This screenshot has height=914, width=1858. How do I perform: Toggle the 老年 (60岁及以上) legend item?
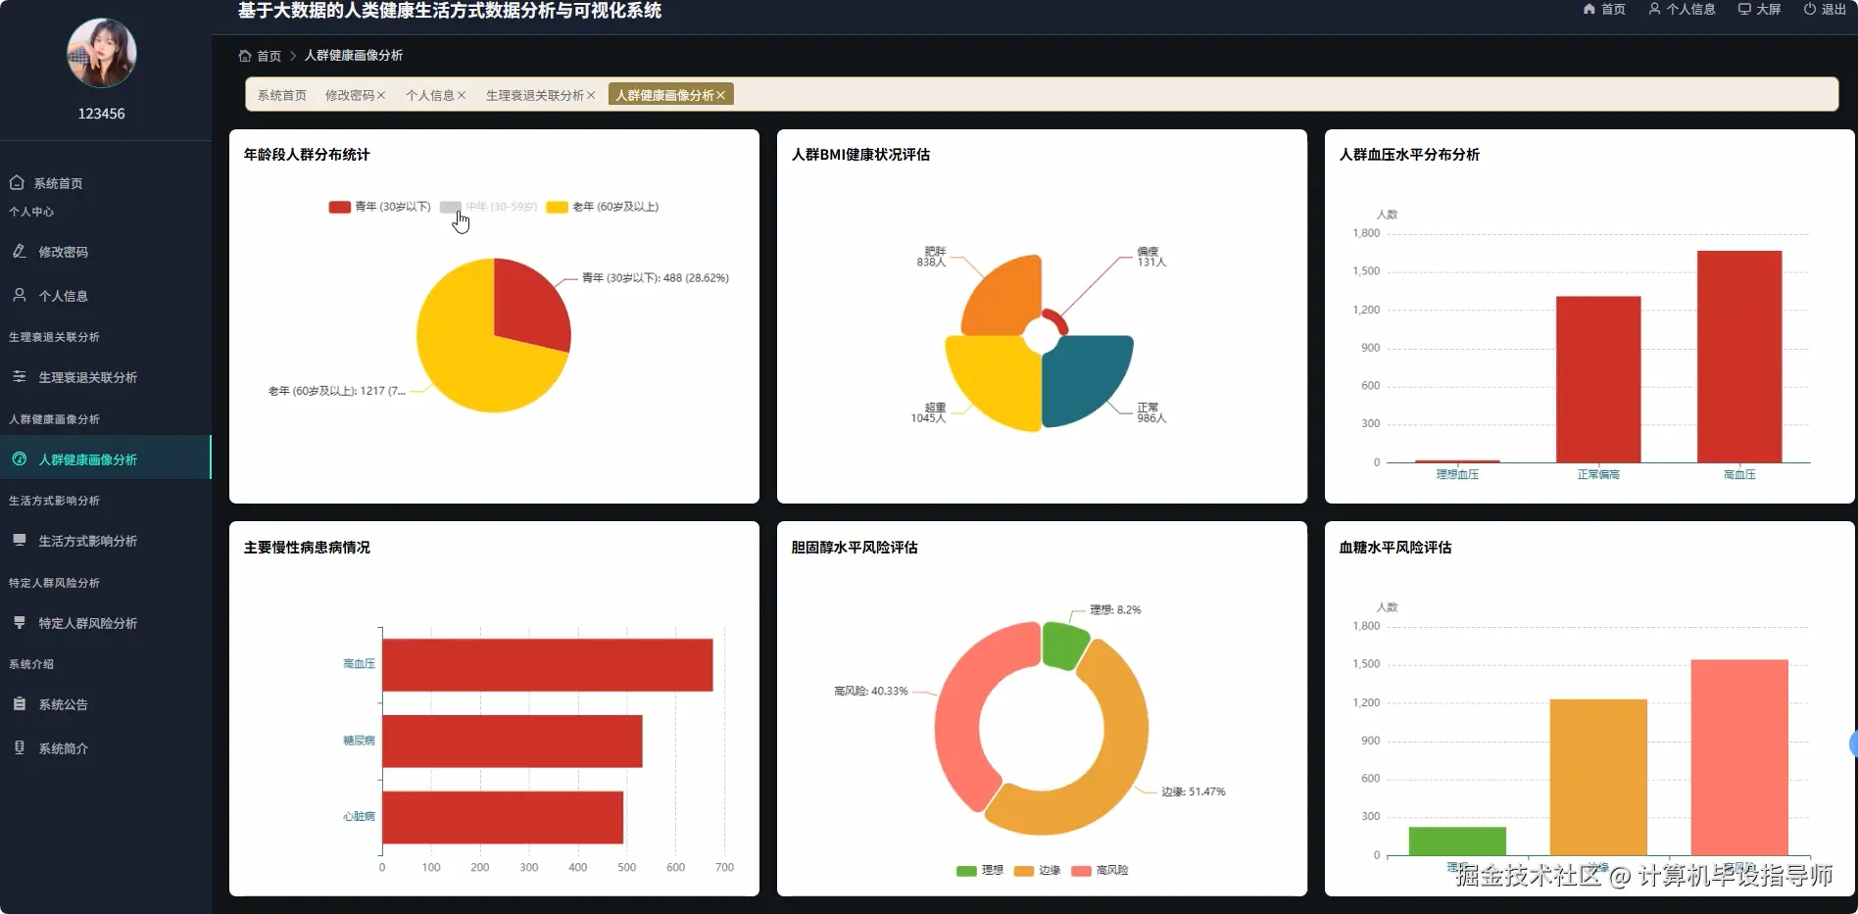(x=603, y=207)
